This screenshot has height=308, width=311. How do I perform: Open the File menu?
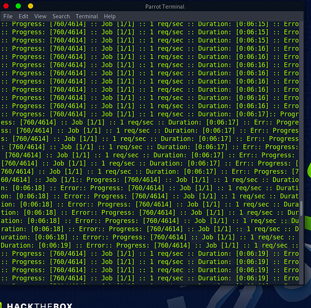click(8, 17)
